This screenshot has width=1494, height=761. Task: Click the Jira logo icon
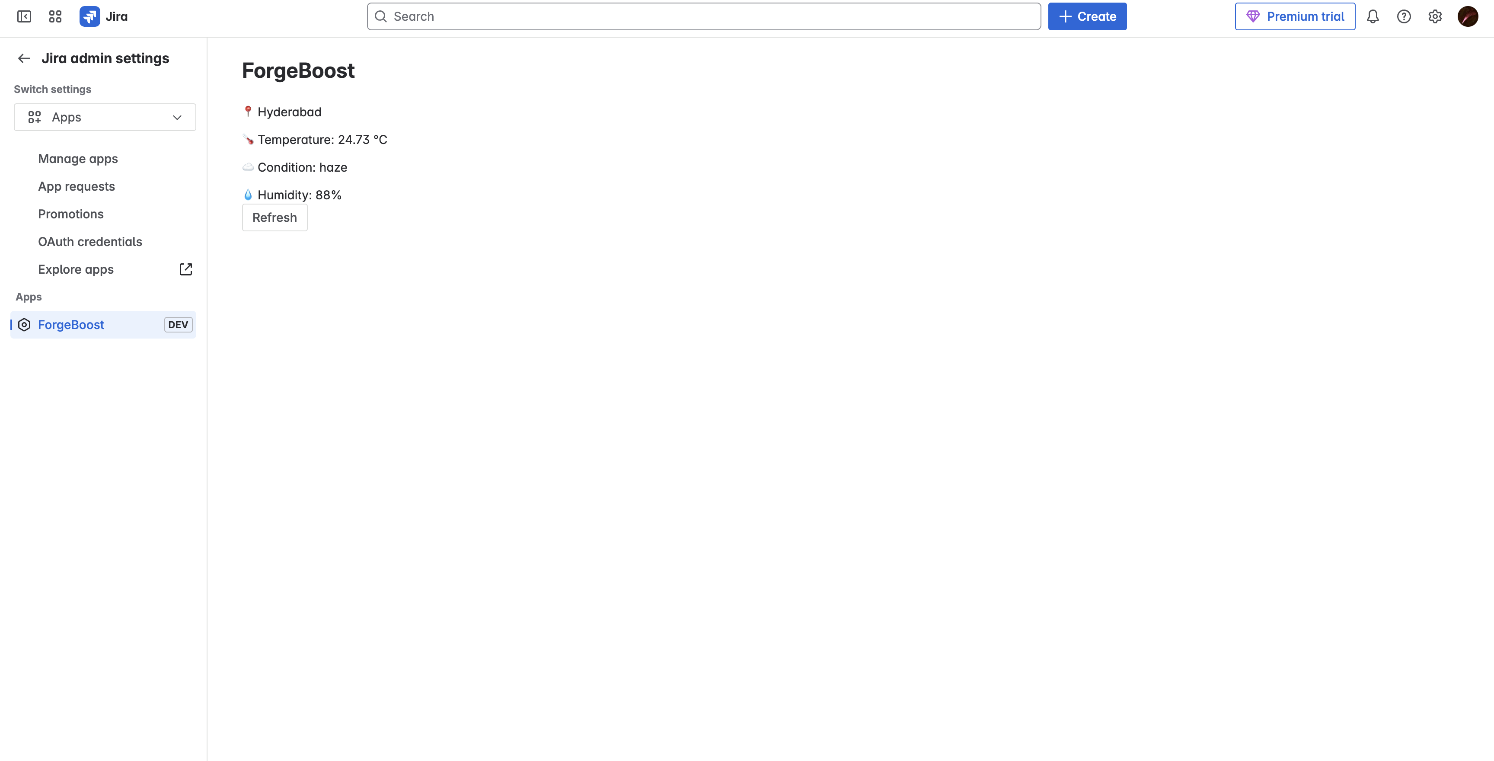[89, 16]
